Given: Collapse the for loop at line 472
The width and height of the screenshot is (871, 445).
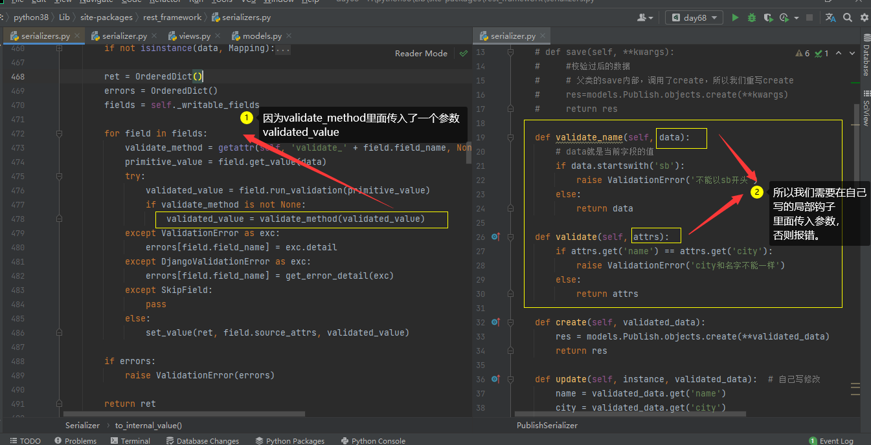Looking at the screenshot, I should [59, 133].
